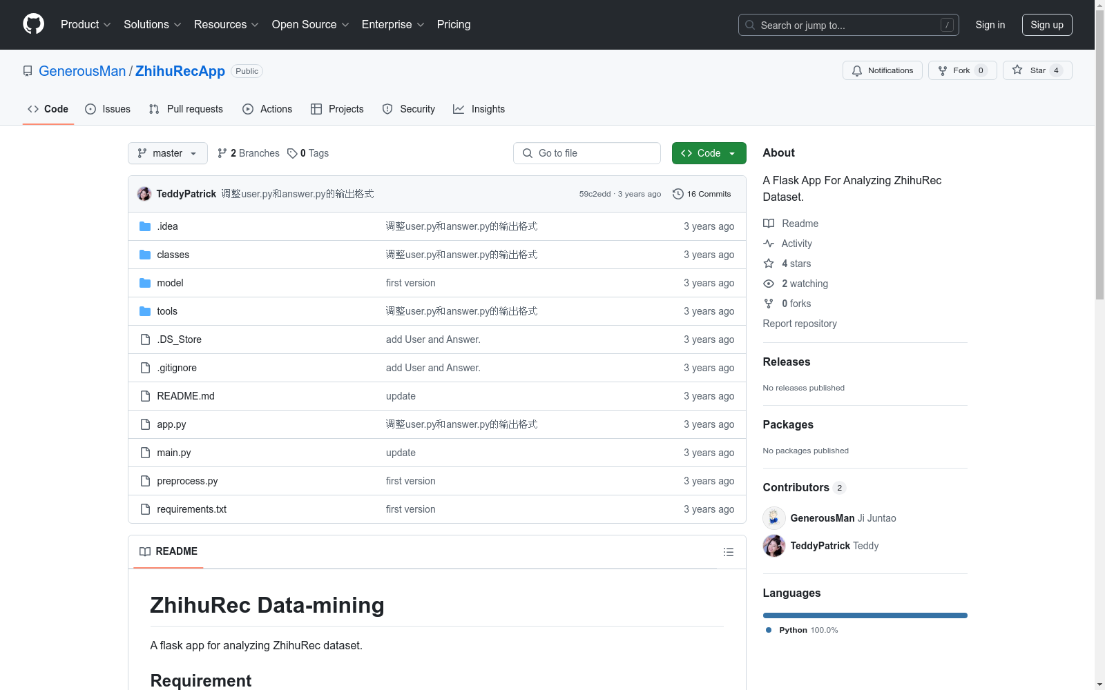Star the repository with the star icon
1105x690 pixels.
(x=1017, y=70)
